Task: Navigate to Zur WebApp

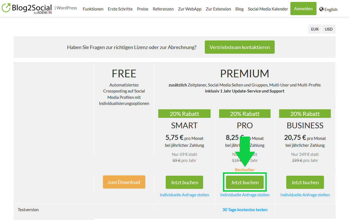Action: [x=190, y=9]
